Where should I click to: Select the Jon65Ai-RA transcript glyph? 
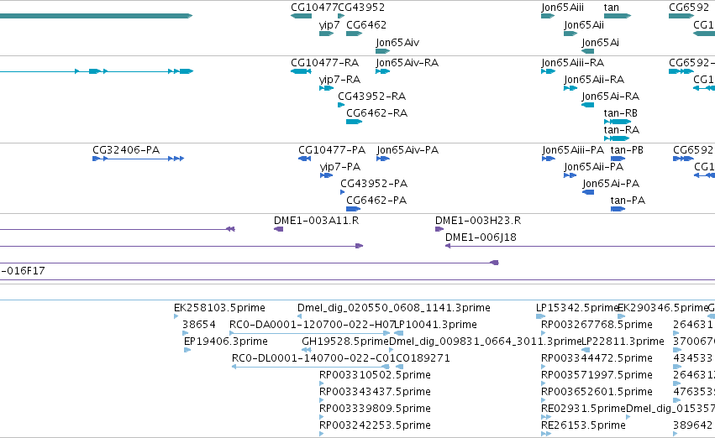pyautogui.click(x=588, y=105)
